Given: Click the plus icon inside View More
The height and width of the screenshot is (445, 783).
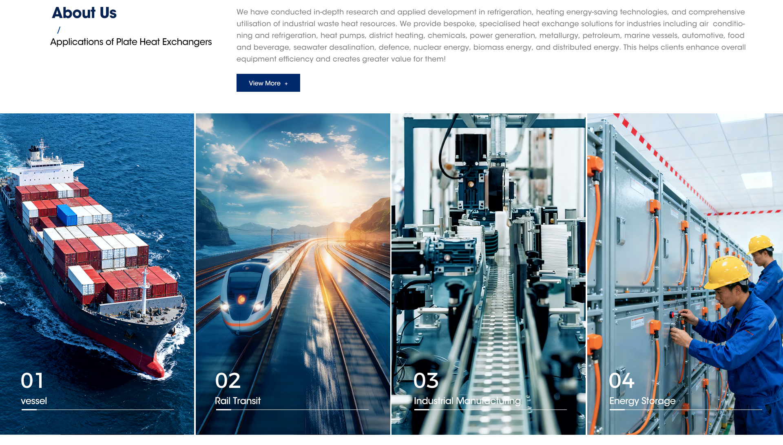Looking at the screenshot, I should [x=286, y=84].
